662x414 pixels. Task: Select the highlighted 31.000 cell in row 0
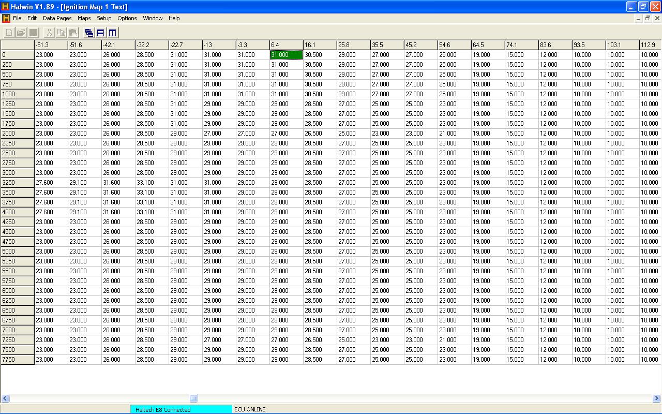point(287,55)
